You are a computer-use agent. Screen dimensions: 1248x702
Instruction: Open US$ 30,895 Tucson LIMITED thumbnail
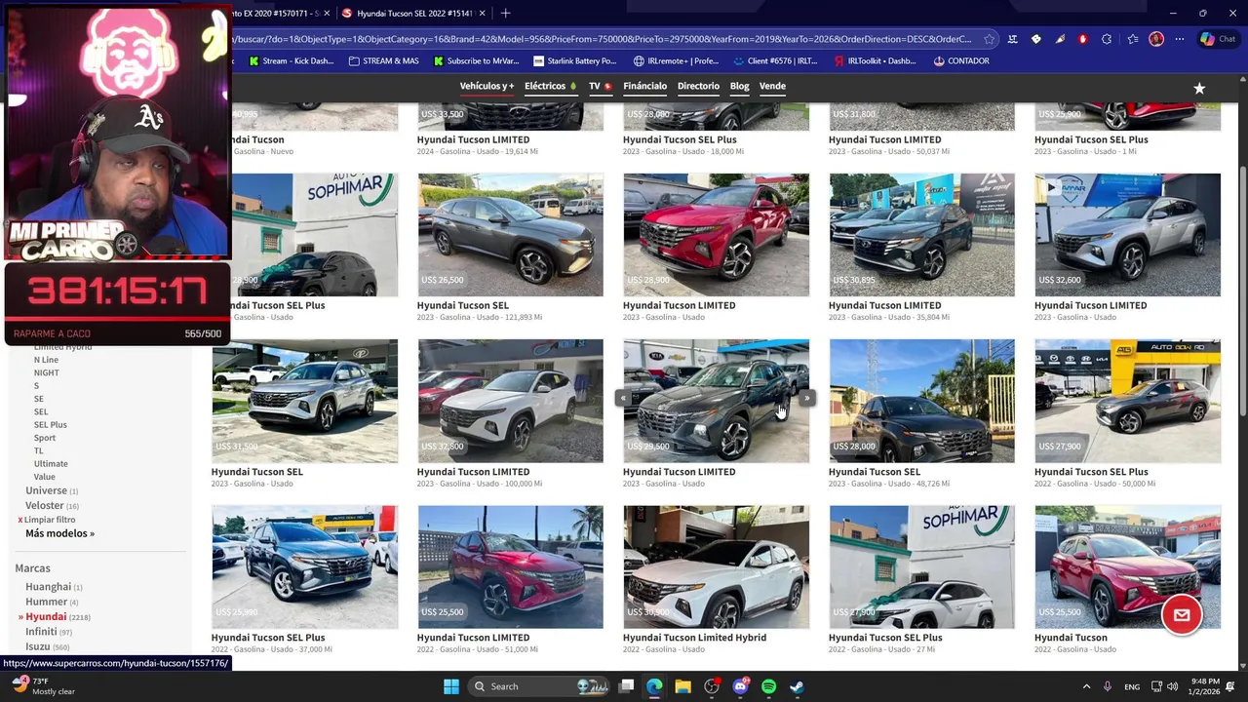coord(921,235)
